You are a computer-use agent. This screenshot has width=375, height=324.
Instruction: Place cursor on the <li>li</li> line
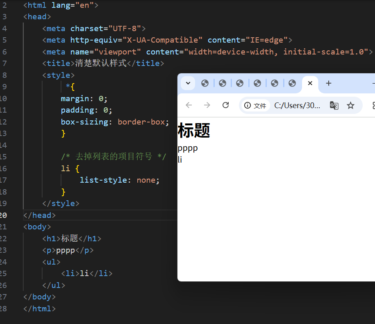pos(86,273)
